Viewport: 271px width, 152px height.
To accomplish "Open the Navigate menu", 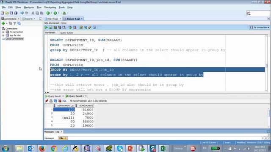I will [29, 8].
